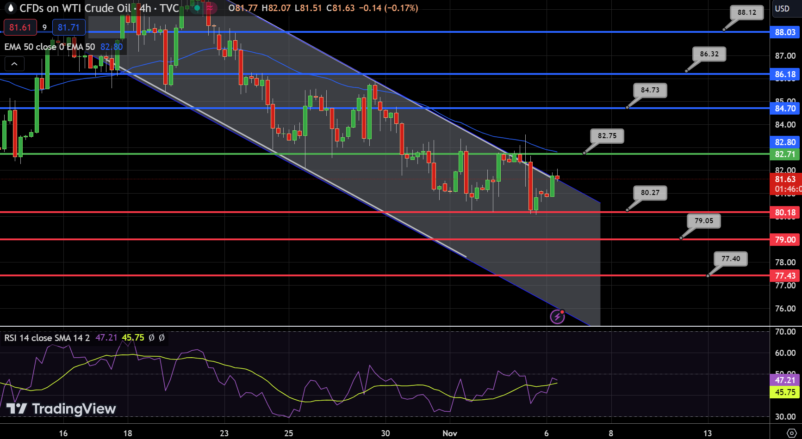
Task: Click the 76.00 tick on price axis
Action: pos(785,309)
